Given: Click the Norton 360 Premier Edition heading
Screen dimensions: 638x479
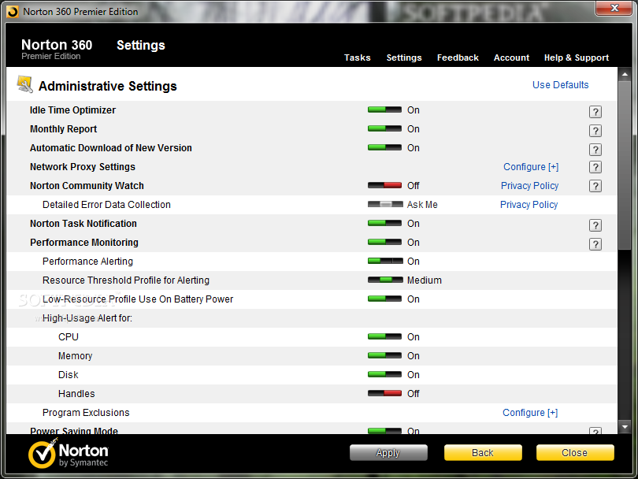Looking at the screenshot, I should 57,50.
